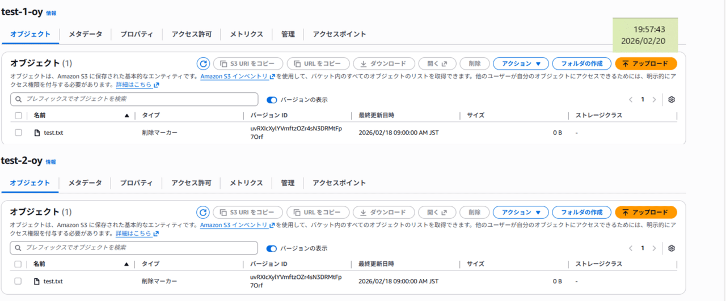Open the アクション dropdown in test-1-oy
This screenshot has height=301, width=726.
[521, 63]
